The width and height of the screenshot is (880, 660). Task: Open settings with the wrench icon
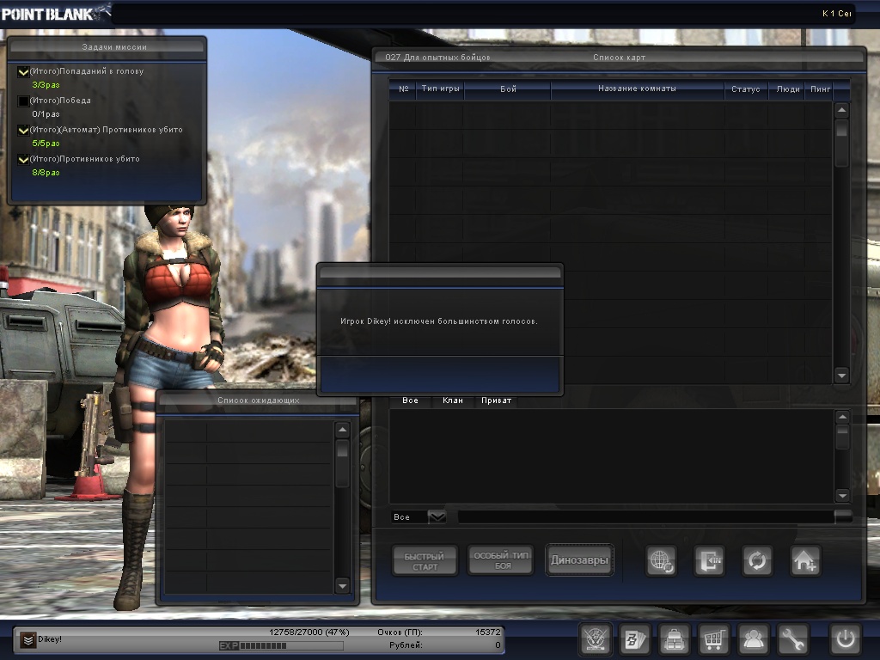coord(793,640)
